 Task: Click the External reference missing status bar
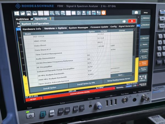coord(79,93)
